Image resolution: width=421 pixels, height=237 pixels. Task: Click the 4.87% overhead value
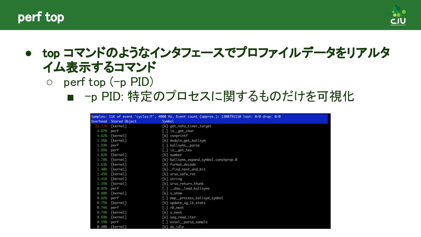click(x=102, y=131)
